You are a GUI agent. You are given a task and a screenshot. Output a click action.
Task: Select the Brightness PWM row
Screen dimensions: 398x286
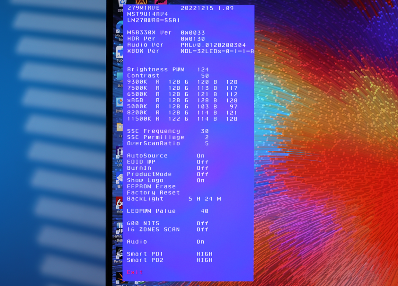coord(168,70)
